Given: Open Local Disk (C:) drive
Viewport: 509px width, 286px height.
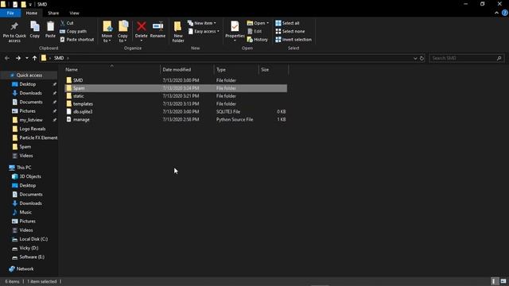Looking at the screenshot, I should click(x=33, y=239).
